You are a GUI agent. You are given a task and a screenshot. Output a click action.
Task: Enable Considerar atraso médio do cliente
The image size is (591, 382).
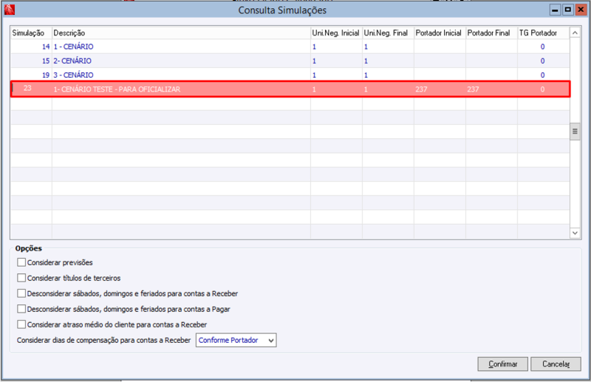click(21, 324)
